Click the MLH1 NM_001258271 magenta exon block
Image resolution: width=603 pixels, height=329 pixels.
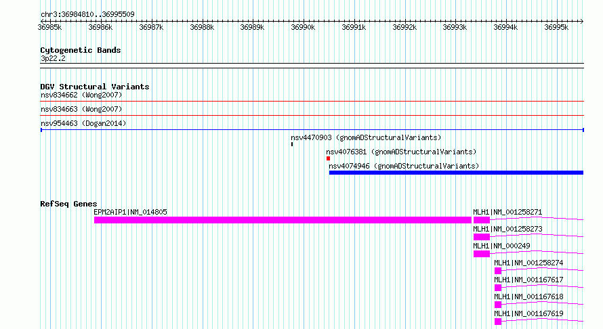tap(482, 220)
